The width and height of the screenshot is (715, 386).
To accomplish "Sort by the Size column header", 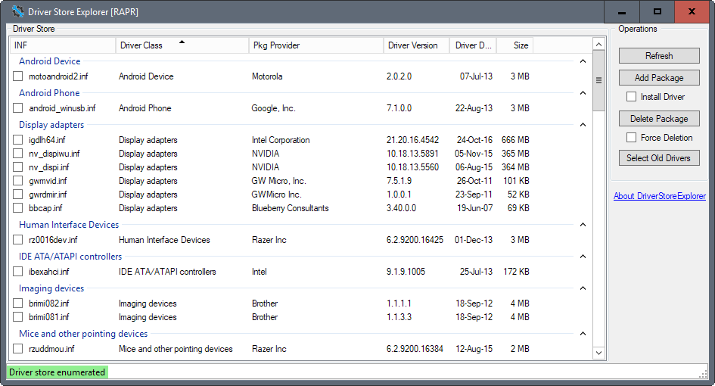I will [514, 45].
